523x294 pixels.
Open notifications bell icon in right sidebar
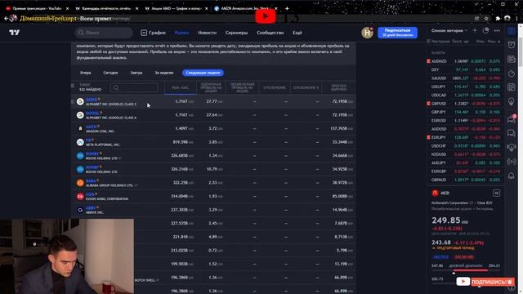click(x=512, y=176)
